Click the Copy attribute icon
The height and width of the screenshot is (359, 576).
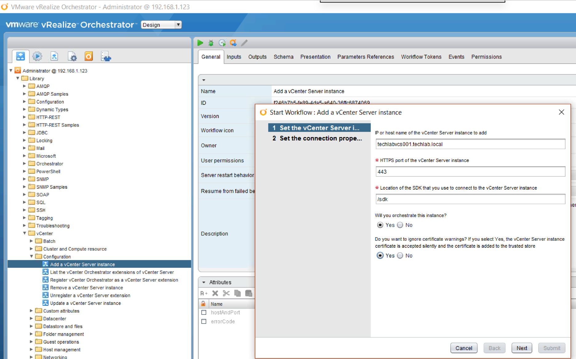point(237,293)
